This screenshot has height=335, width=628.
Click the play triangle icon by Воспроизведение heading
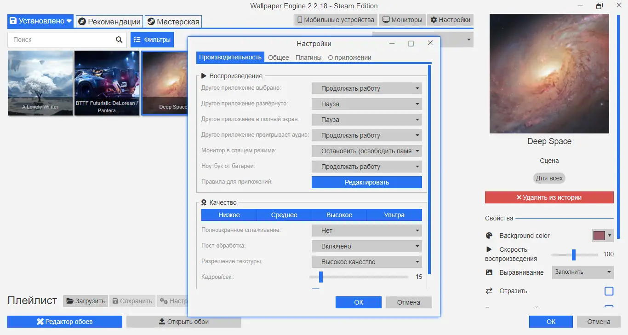(204, 76)
